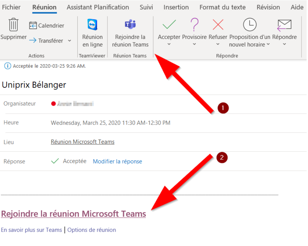Click the blurred organizer name

[x=75, y=103]
